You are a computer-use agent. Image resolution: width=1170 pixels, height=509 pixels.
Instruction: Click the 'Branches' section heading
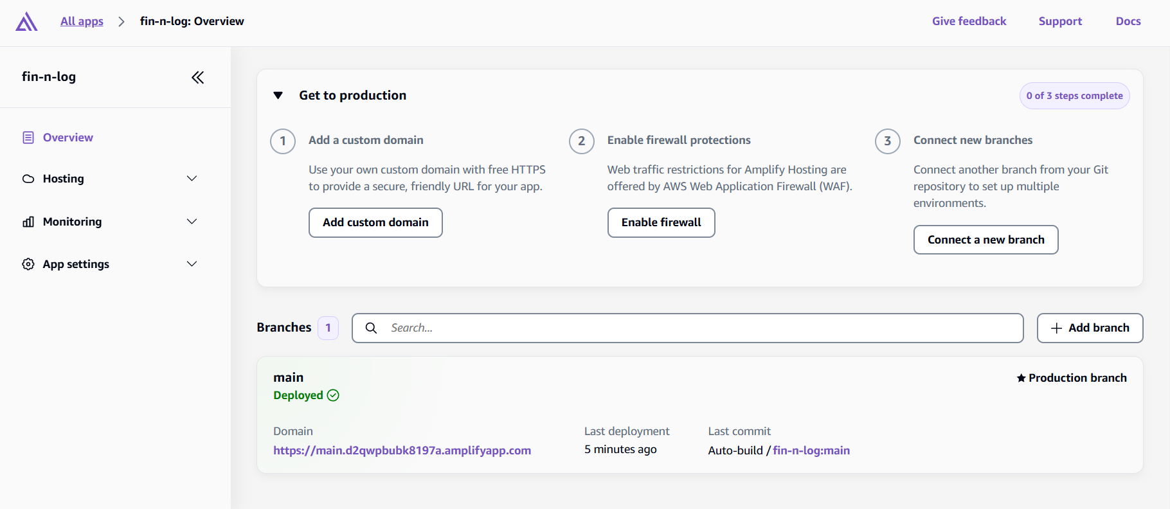[x=284, y=327]
